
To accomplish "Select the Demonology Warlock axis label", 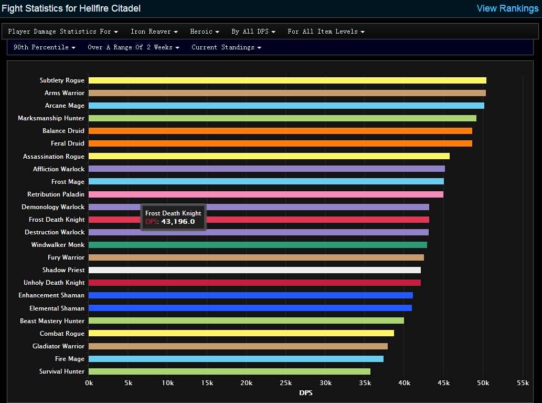I will point(53,207).
